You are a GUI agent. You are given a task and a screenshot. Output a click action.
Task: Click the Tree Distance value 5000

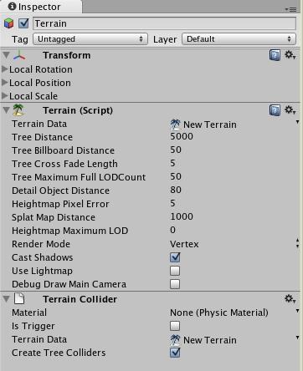coord(182,136)
